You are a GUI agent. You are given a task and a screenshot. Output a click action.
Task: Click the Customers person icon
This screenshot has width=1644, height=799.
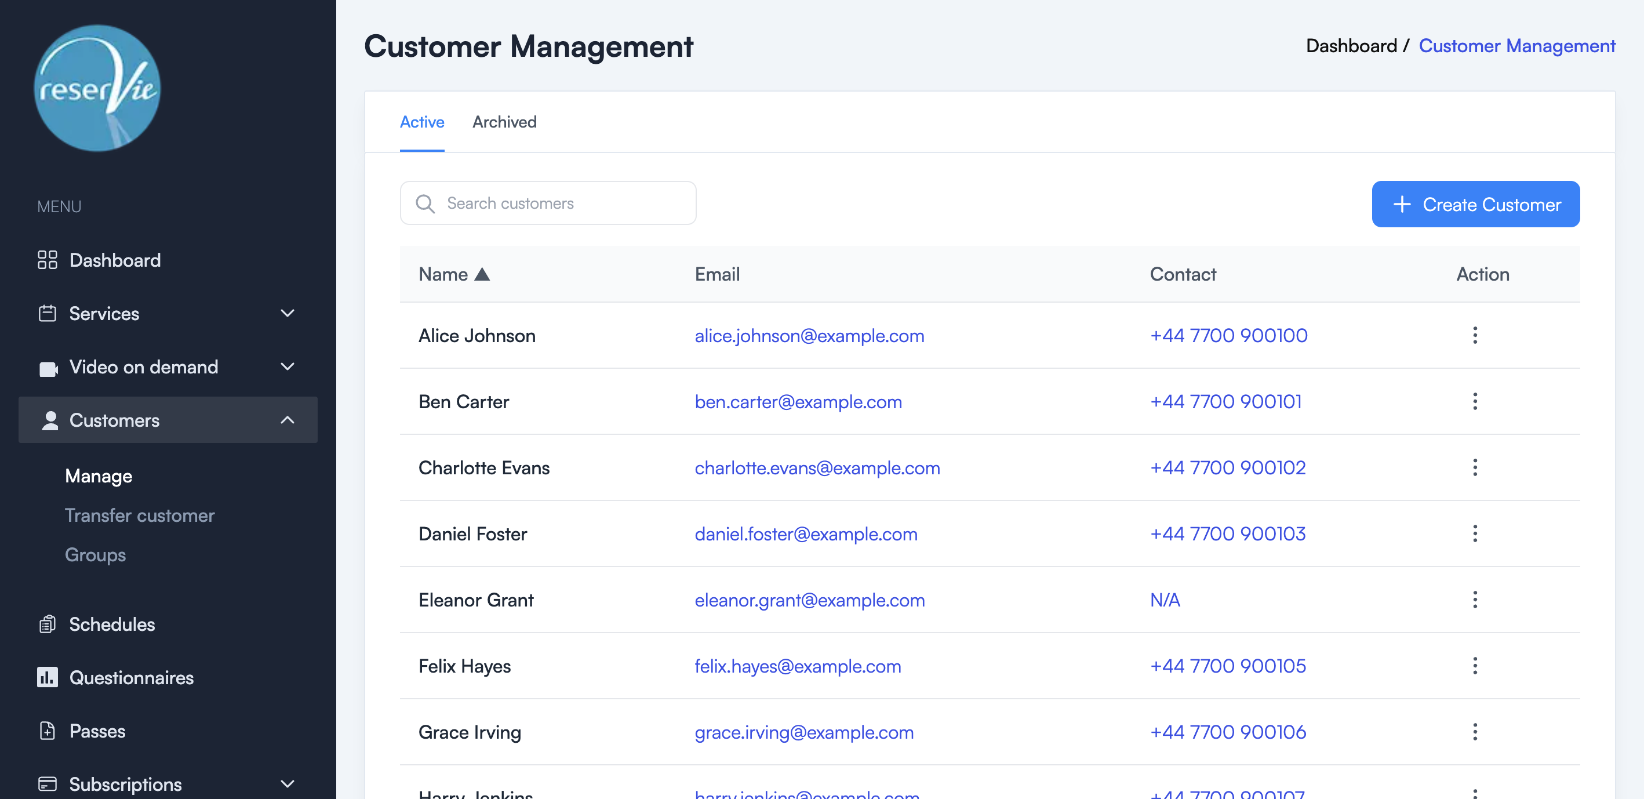coord(50,420)
